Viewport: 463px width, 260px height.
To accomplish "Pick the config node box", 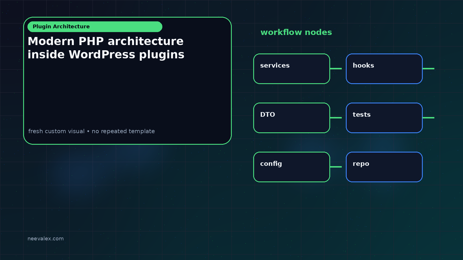I will 292,167.
